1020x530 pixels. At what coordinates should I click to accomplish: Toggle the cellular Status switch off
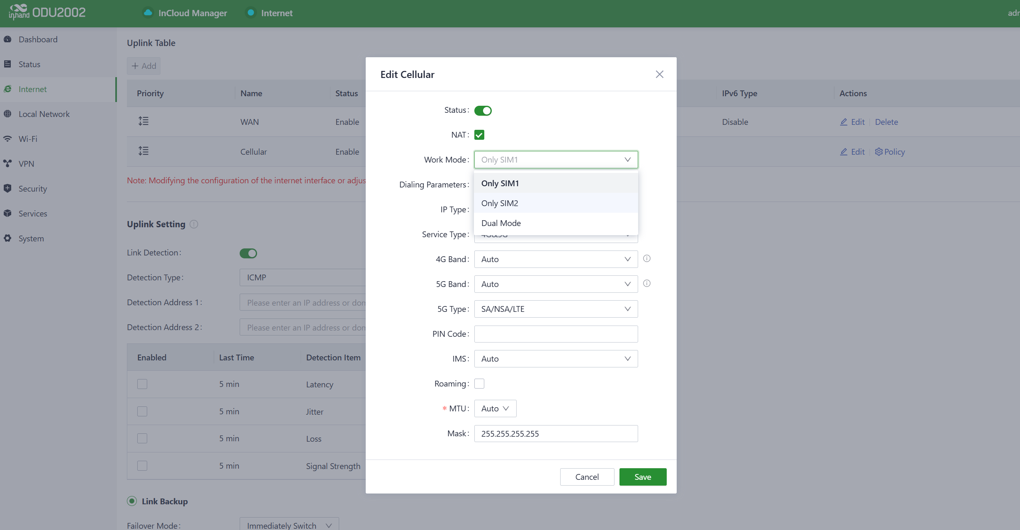483,111
